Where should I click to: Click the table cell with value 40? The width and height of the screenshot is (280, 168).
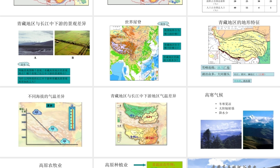[235, 9]
